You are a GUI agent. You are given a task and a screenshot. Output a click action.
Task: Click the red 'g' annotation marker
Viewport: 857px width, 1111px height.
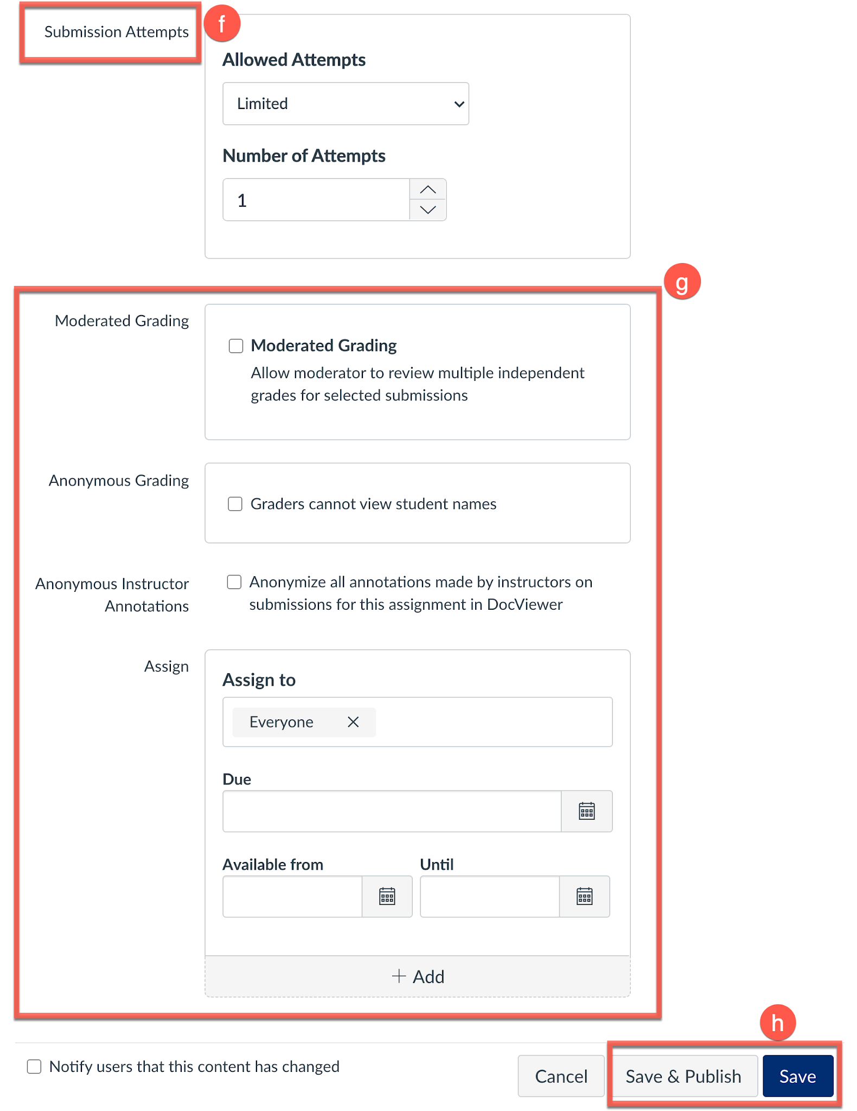[x=682, y=282]
